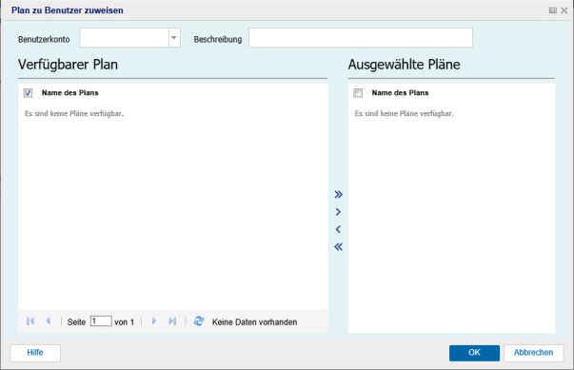
Task: Move selected plan to the right
Action: pyautogui.click(x=338, y=212)
